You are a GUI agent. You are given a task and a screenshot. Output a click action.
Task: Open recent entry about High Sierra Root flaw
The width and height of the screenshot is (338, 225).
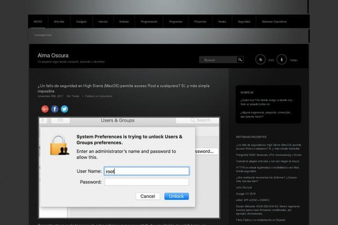tap(268, 147)
